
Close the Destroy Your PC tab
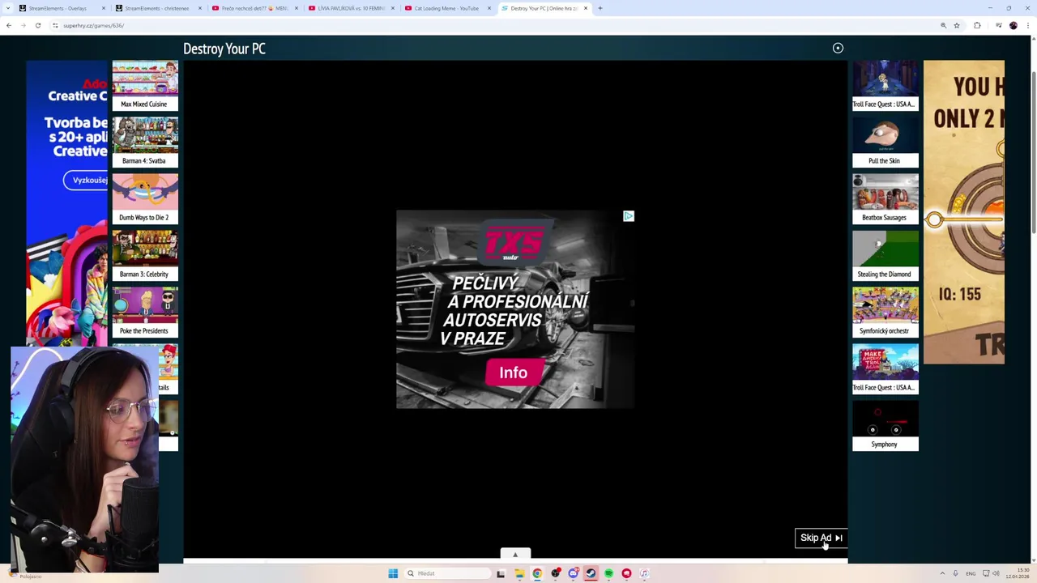(x=585, y=8)
